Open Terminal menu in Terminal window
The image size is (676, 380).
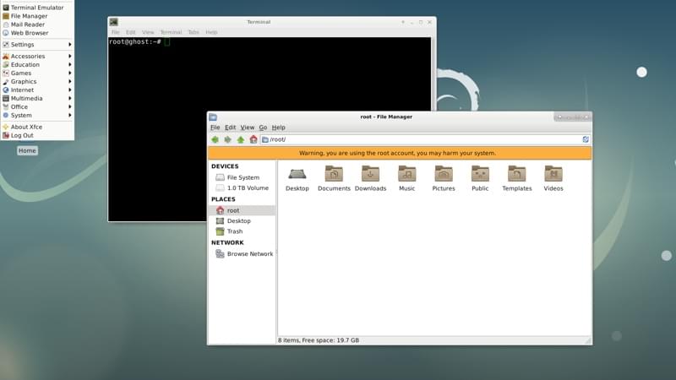(x=171, y=32)
